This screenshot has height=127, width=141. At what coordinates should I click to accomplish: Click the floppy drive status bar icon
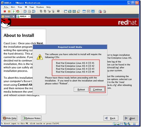[121, 124]
